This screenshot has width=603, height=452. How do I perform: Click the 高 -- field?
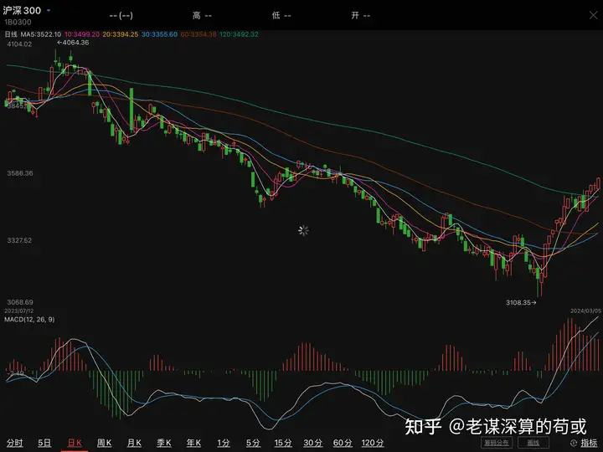[203, 15]
